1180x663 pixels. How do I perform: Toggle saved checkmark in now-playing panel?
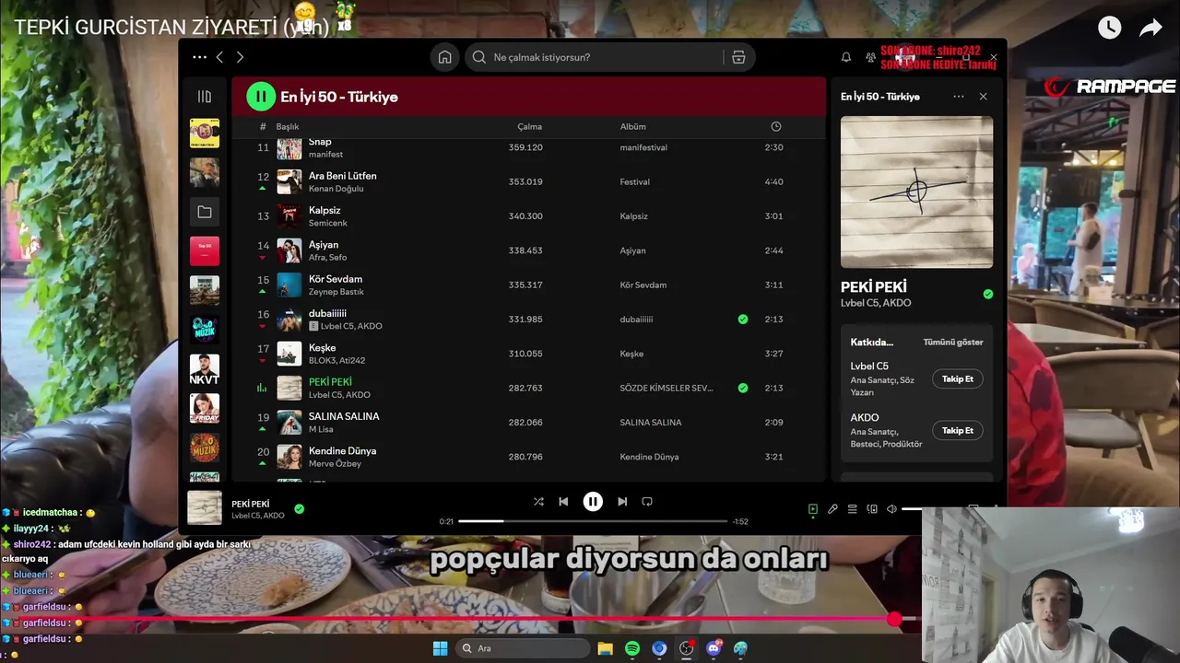(x=987, y=294)
